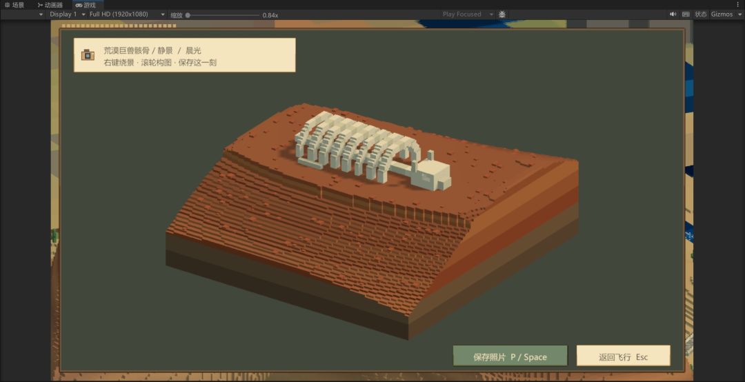
Task: Open the 动画器 (Animator) tab
Action: [50, 5]
